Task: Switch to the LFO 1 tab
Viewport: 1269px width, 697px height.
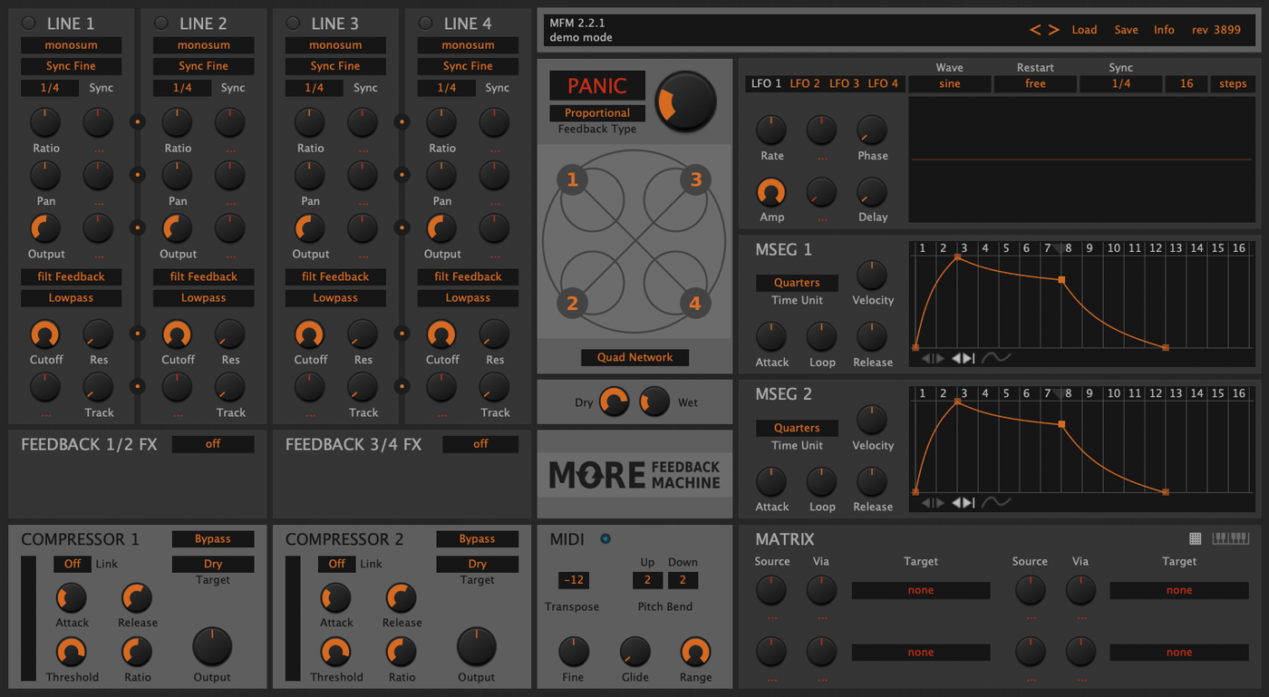Action: click(766, 83)
